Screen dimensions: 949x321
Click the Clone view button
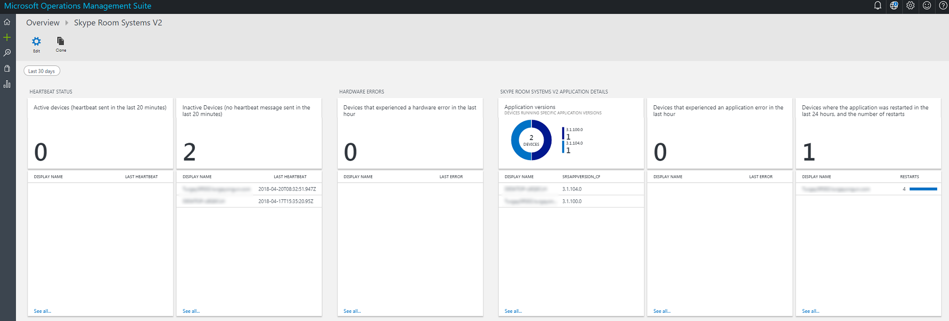pos(61,44)
